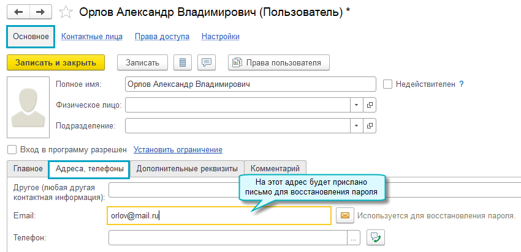521x252 pixels.
Task: Click the Телефон field ellipsis button
Action: [x=354, y=237]
